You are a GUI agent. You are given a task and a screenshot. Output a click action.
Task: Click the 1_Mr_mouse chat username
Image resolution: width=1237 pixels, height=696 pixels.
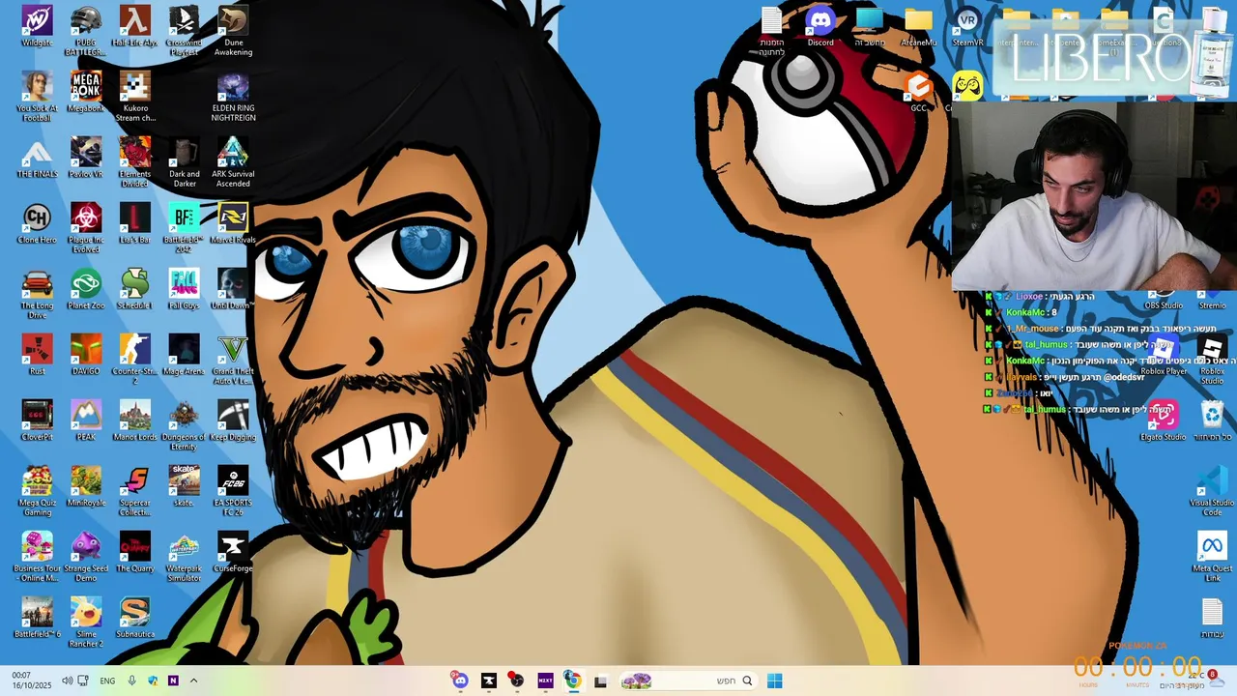tap(1033, 329)
